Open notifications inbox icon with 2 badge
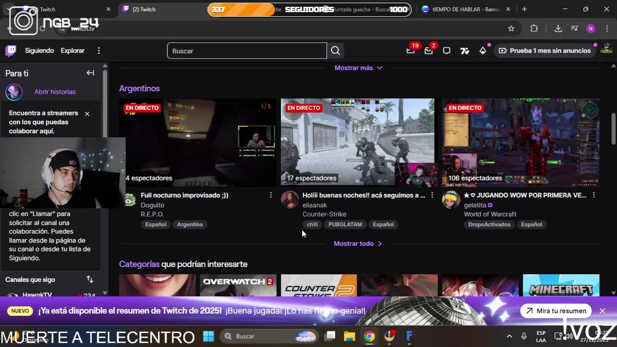 [429, 51]
